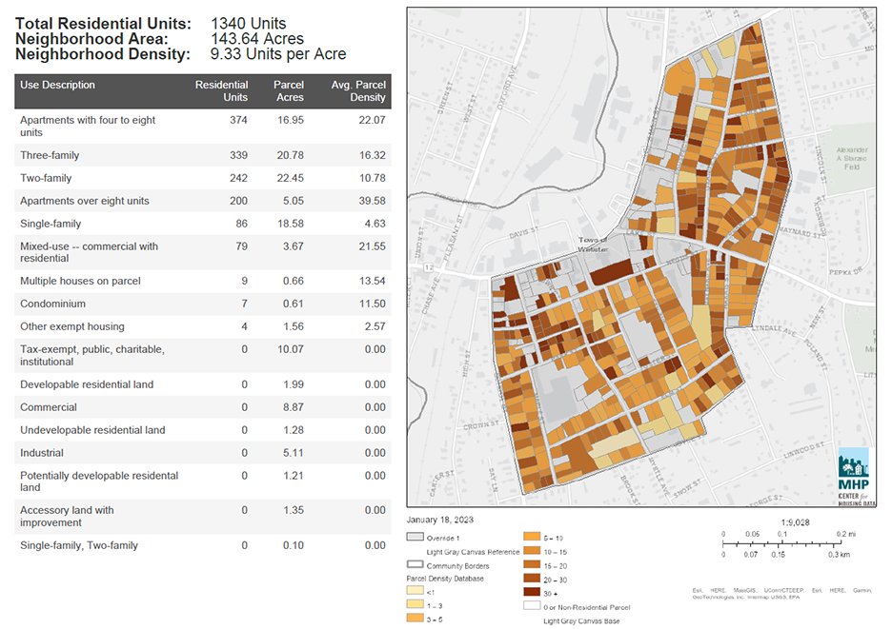Pick the 1 – 3 density legend swatch

pos(415,604)
